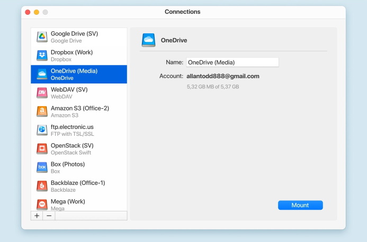
Task: Minimize the Connections window with yellow button
Action: pos(37,12)
